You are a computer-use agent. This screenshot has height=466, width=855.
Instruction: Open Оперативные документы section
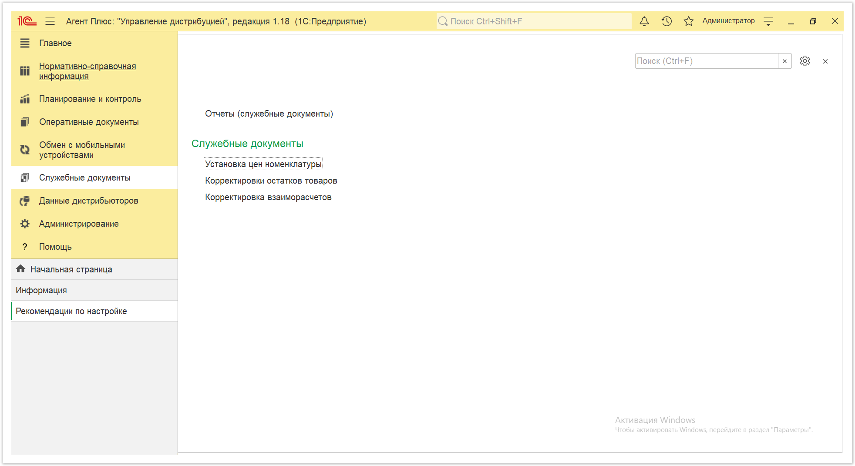click(89, 122)
